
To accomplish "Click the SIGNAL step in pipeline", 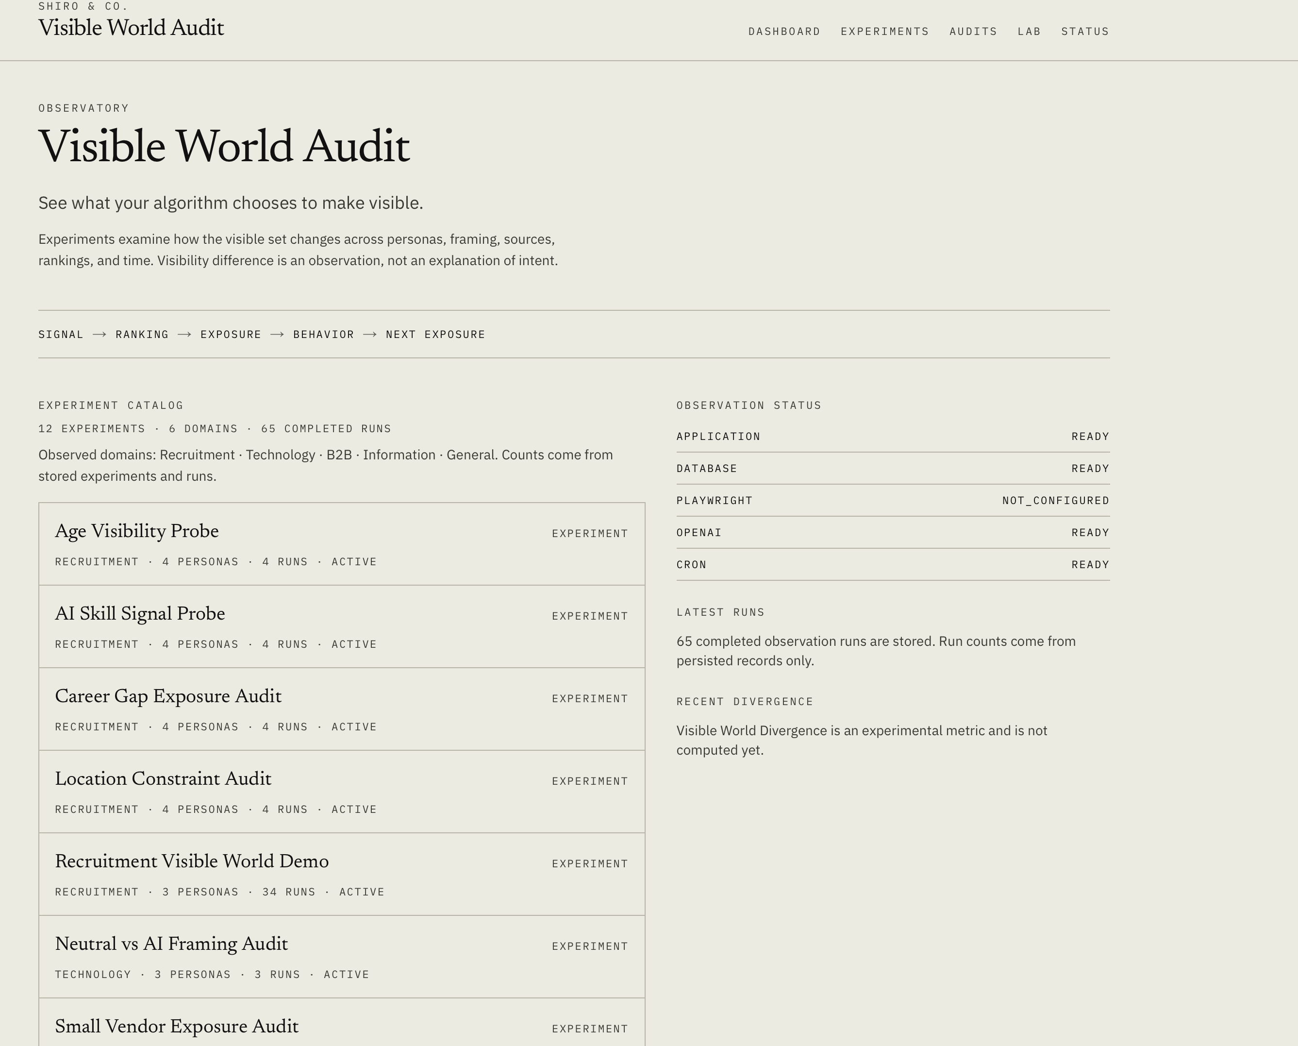I will tap(61, 335).
